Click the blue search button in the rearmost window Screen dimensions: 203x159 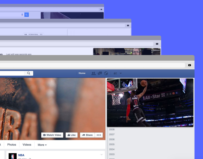[26, 15]
